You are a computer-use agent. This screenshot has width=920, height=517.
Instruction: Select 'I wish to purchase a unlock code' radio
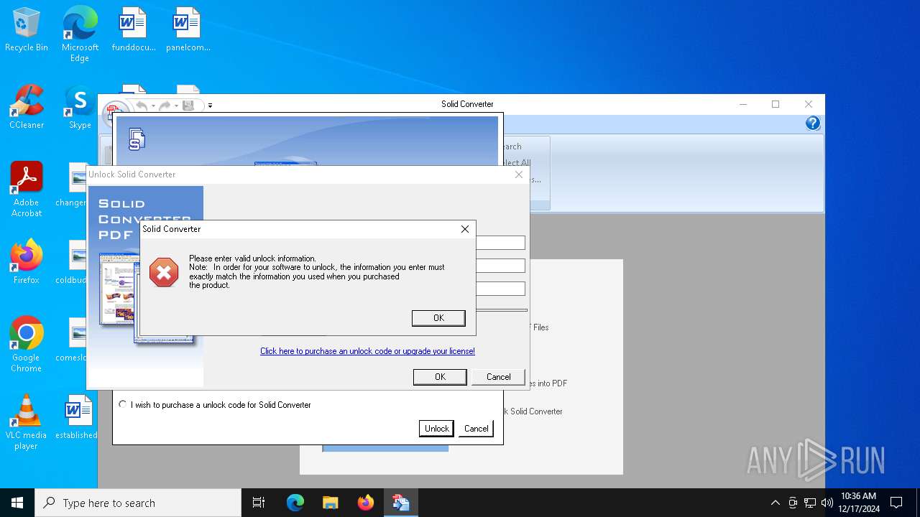[x=123, y=405]
